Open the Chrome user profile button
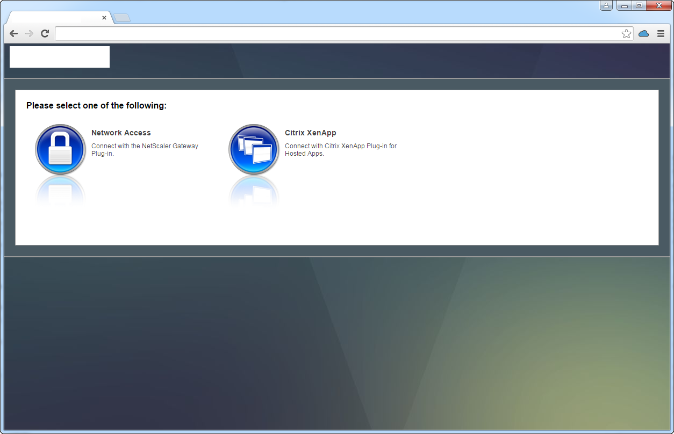 pos(606,6)
